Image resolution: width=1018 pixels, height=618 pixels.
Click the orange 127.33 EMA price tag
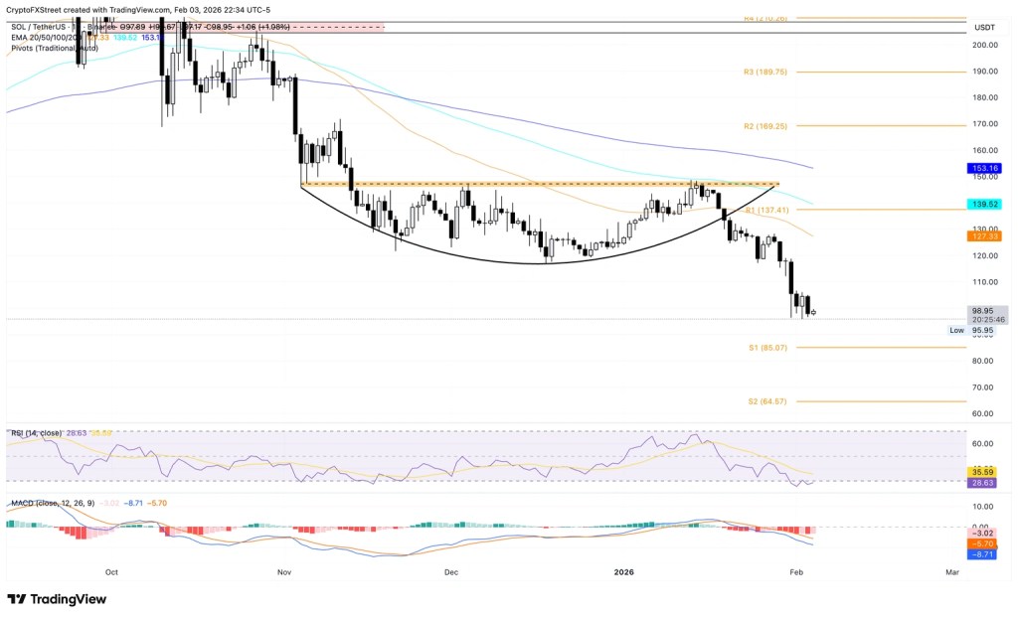click(x=985, y=236)
